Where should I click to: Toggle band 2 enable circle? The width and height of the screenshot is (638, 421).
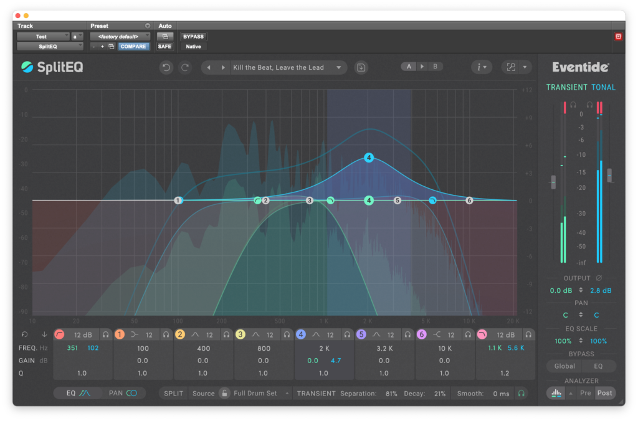tap(180, 335)
